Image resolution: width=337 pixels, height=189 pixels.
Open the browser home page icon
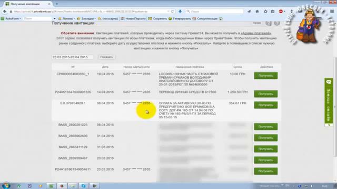(x=257, y=12)
